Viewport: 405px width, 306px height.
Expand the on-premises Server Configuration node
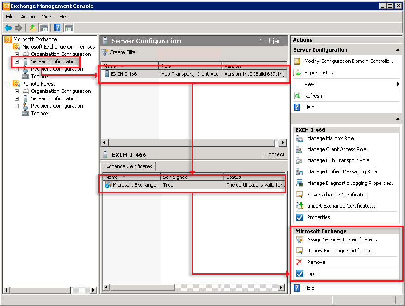tap(17, 61)
